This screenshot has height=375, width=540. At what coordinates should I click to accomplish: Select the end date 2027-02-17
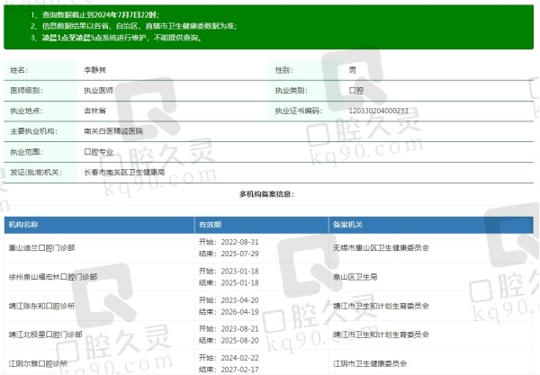[x=239, y=370]
